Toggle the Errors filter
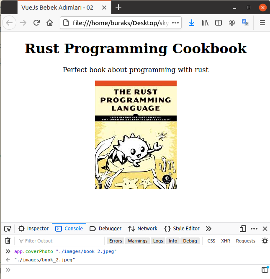This screenshot has height=279, width=270. pyautogui.click(x=116, y=241)
